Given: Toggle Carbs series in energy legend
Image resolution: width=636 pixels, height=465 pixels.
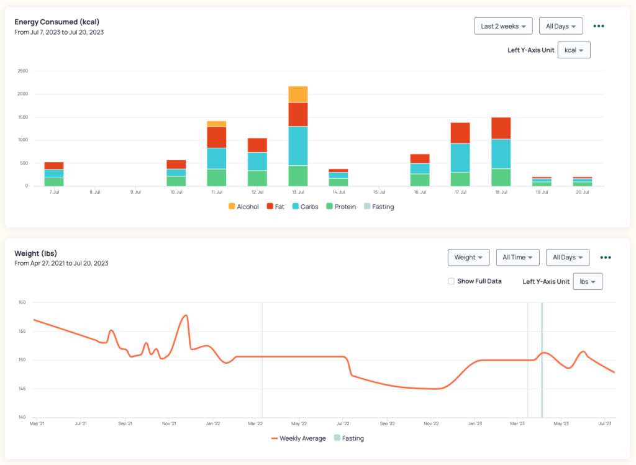Looking at the screenshot, I should [x=304, y=207].
